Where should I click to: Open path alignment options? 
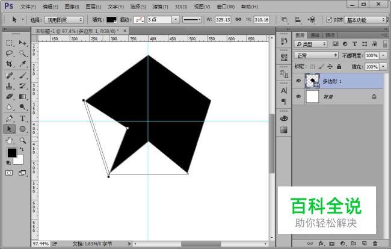[298, 20]
